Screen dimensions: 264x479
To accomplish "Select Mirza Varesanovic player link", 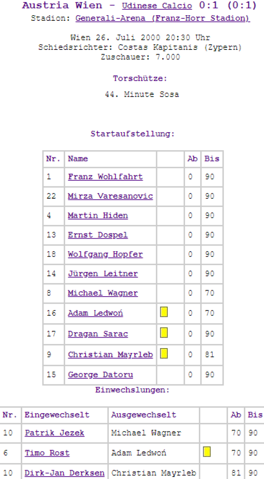I will 110,196.
